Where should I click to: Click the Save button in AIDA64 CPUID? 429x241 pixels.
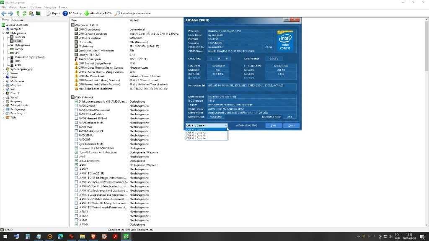coord(273,126)
